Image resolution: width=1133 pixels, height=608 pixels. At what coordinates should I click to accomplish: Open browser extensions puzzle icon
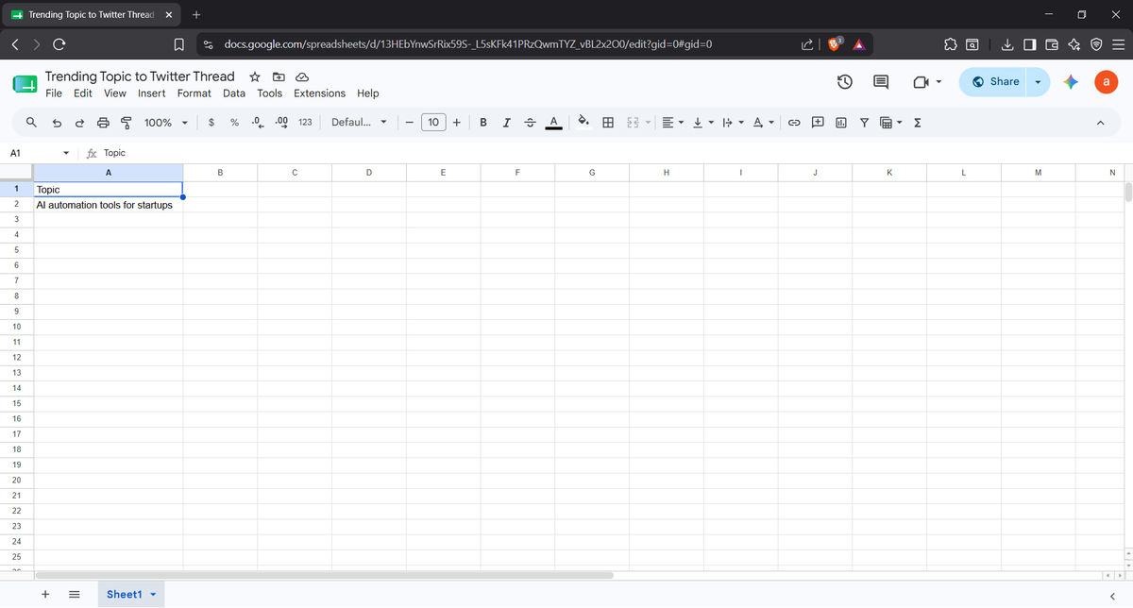950,43
